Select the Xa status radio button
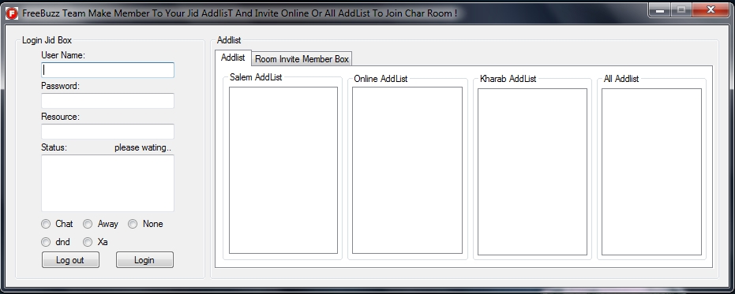The width and height of the screenshot is (735, 294). 88,242
